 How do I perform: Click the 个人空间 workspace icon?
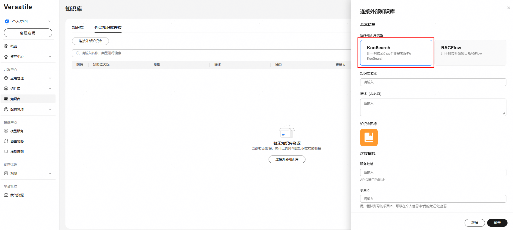coord(7,21)
